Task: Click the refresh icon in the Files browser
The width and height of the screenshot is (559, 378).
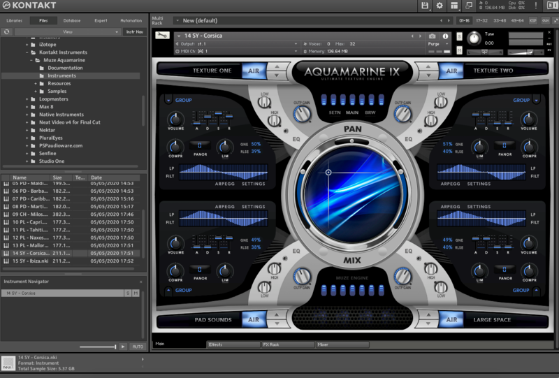Action: click(6, 31)
